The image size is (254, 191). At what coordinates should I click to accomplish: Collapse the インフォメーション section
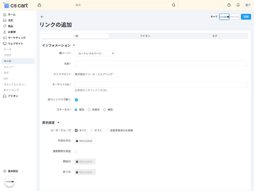(x=74, y=45)
